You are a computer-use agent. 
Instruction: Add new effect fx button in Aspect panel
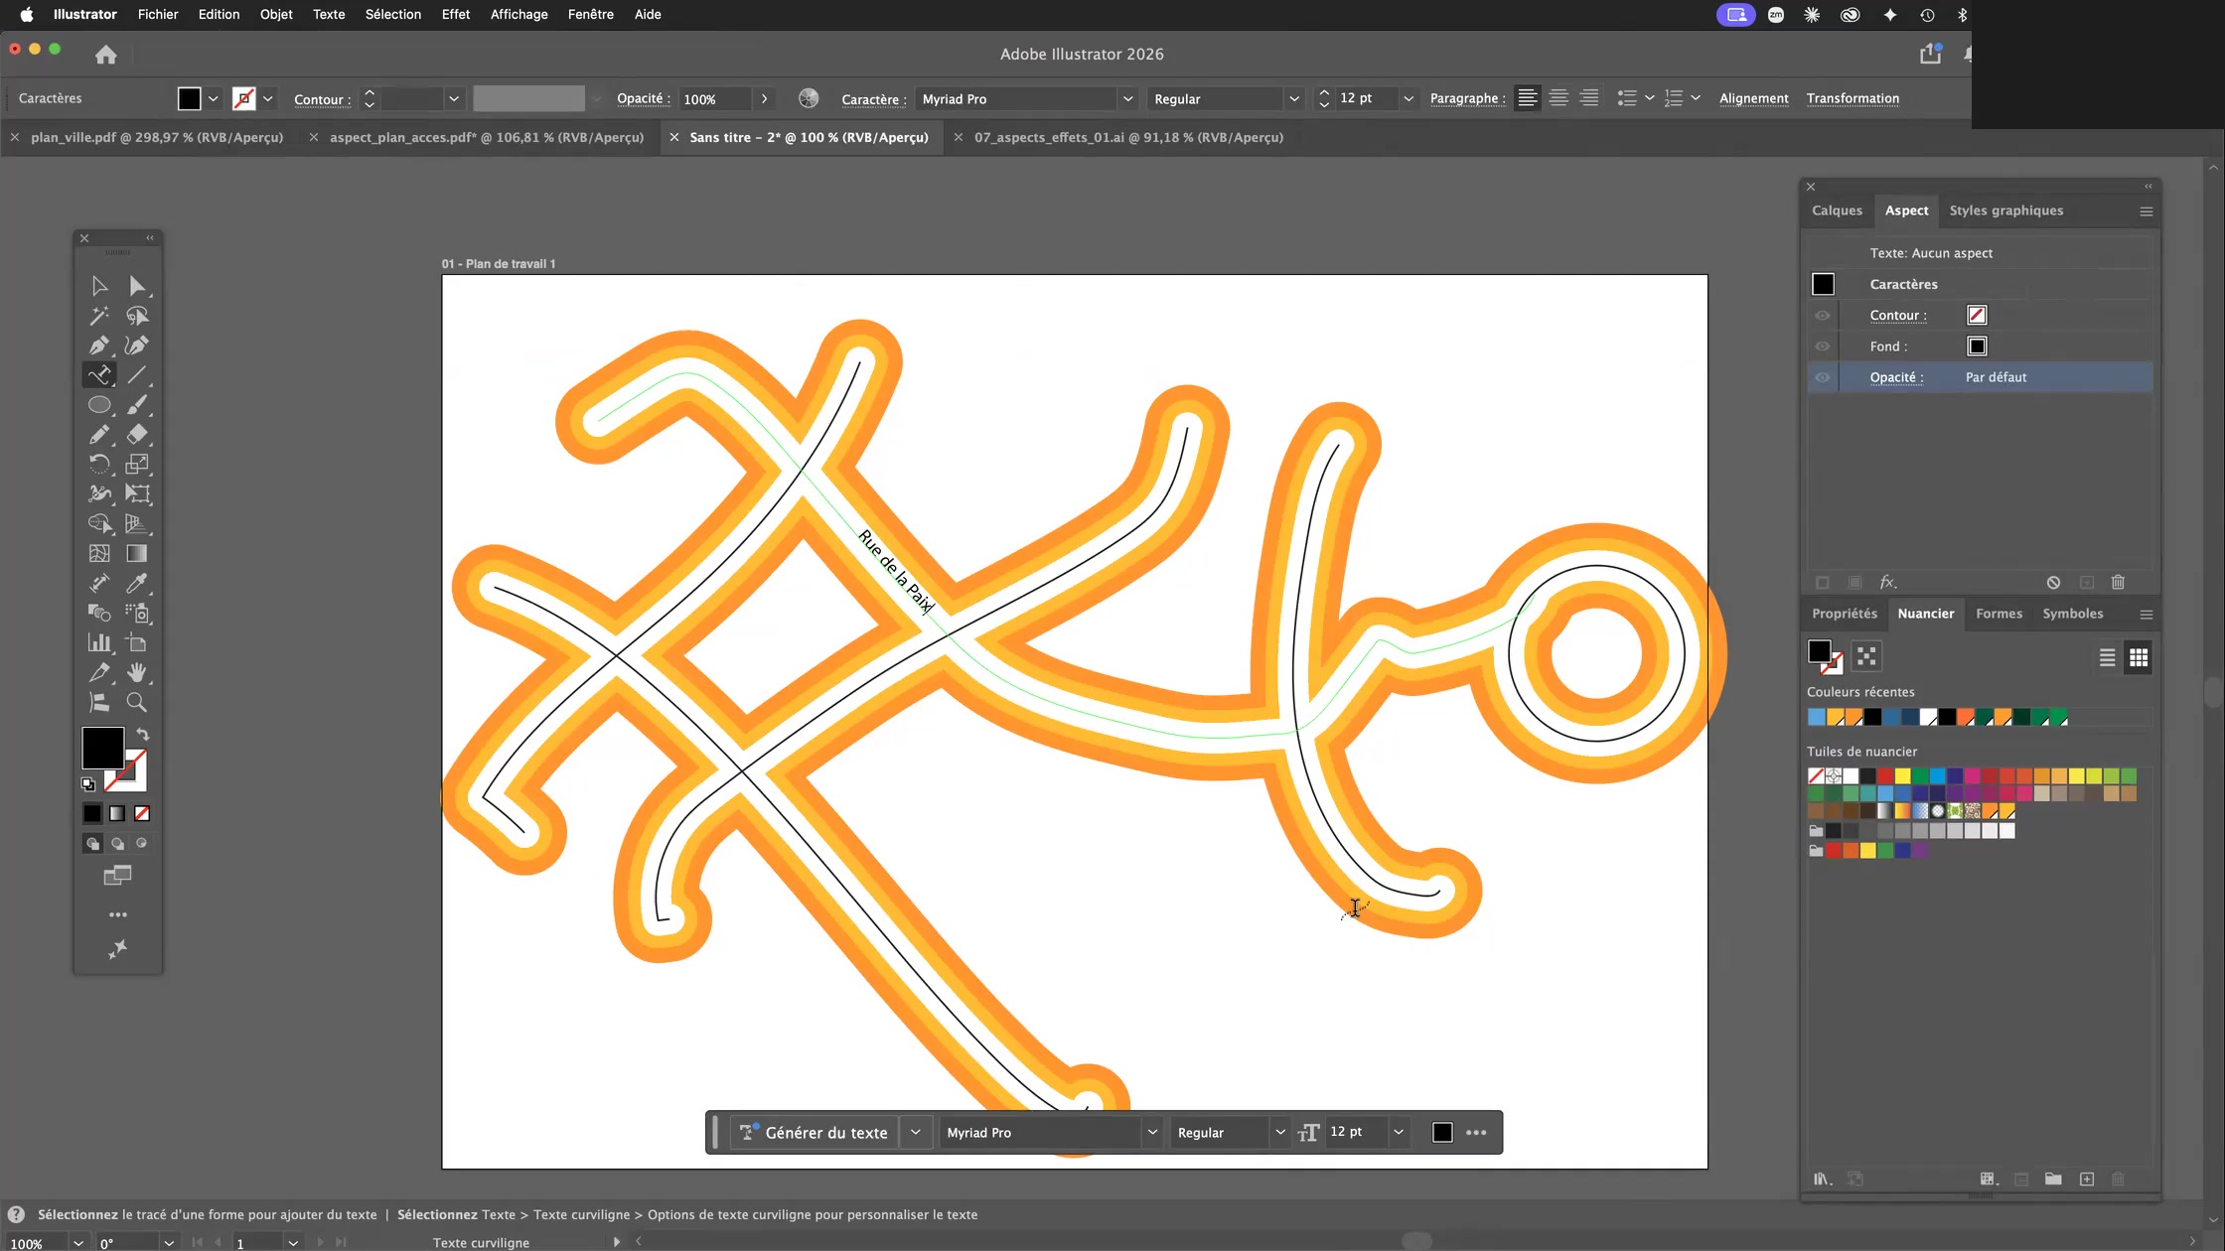click(1888, 583)
